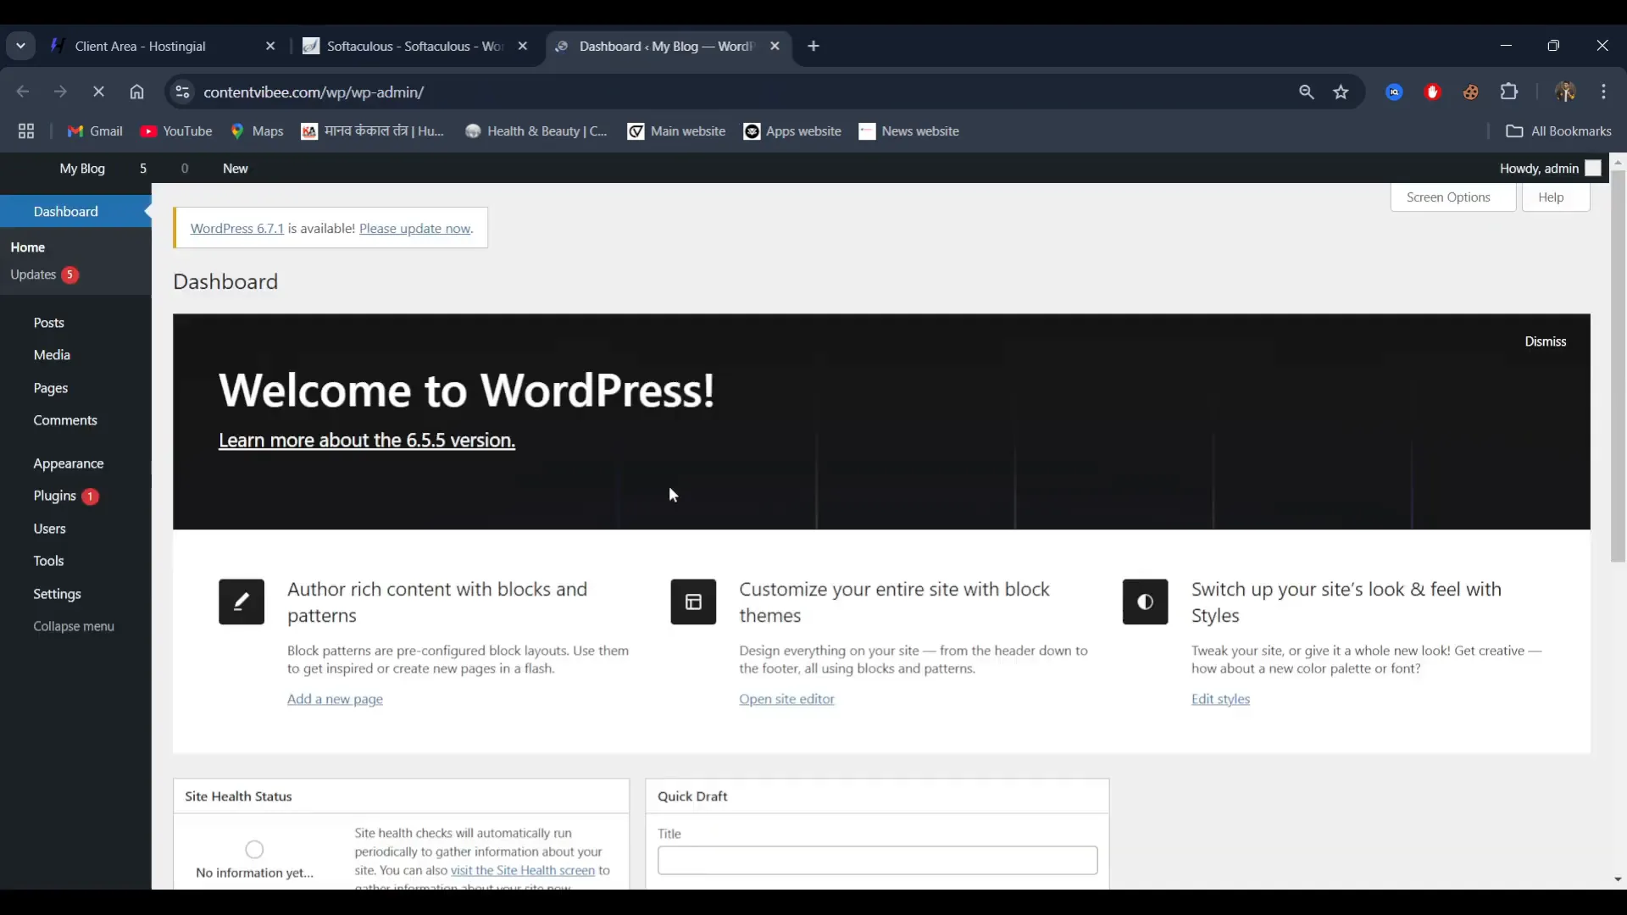Open the zoom magnifier in the address bar
The height and width of the screenshot is (915, 1627).
tap(1307, 92)
